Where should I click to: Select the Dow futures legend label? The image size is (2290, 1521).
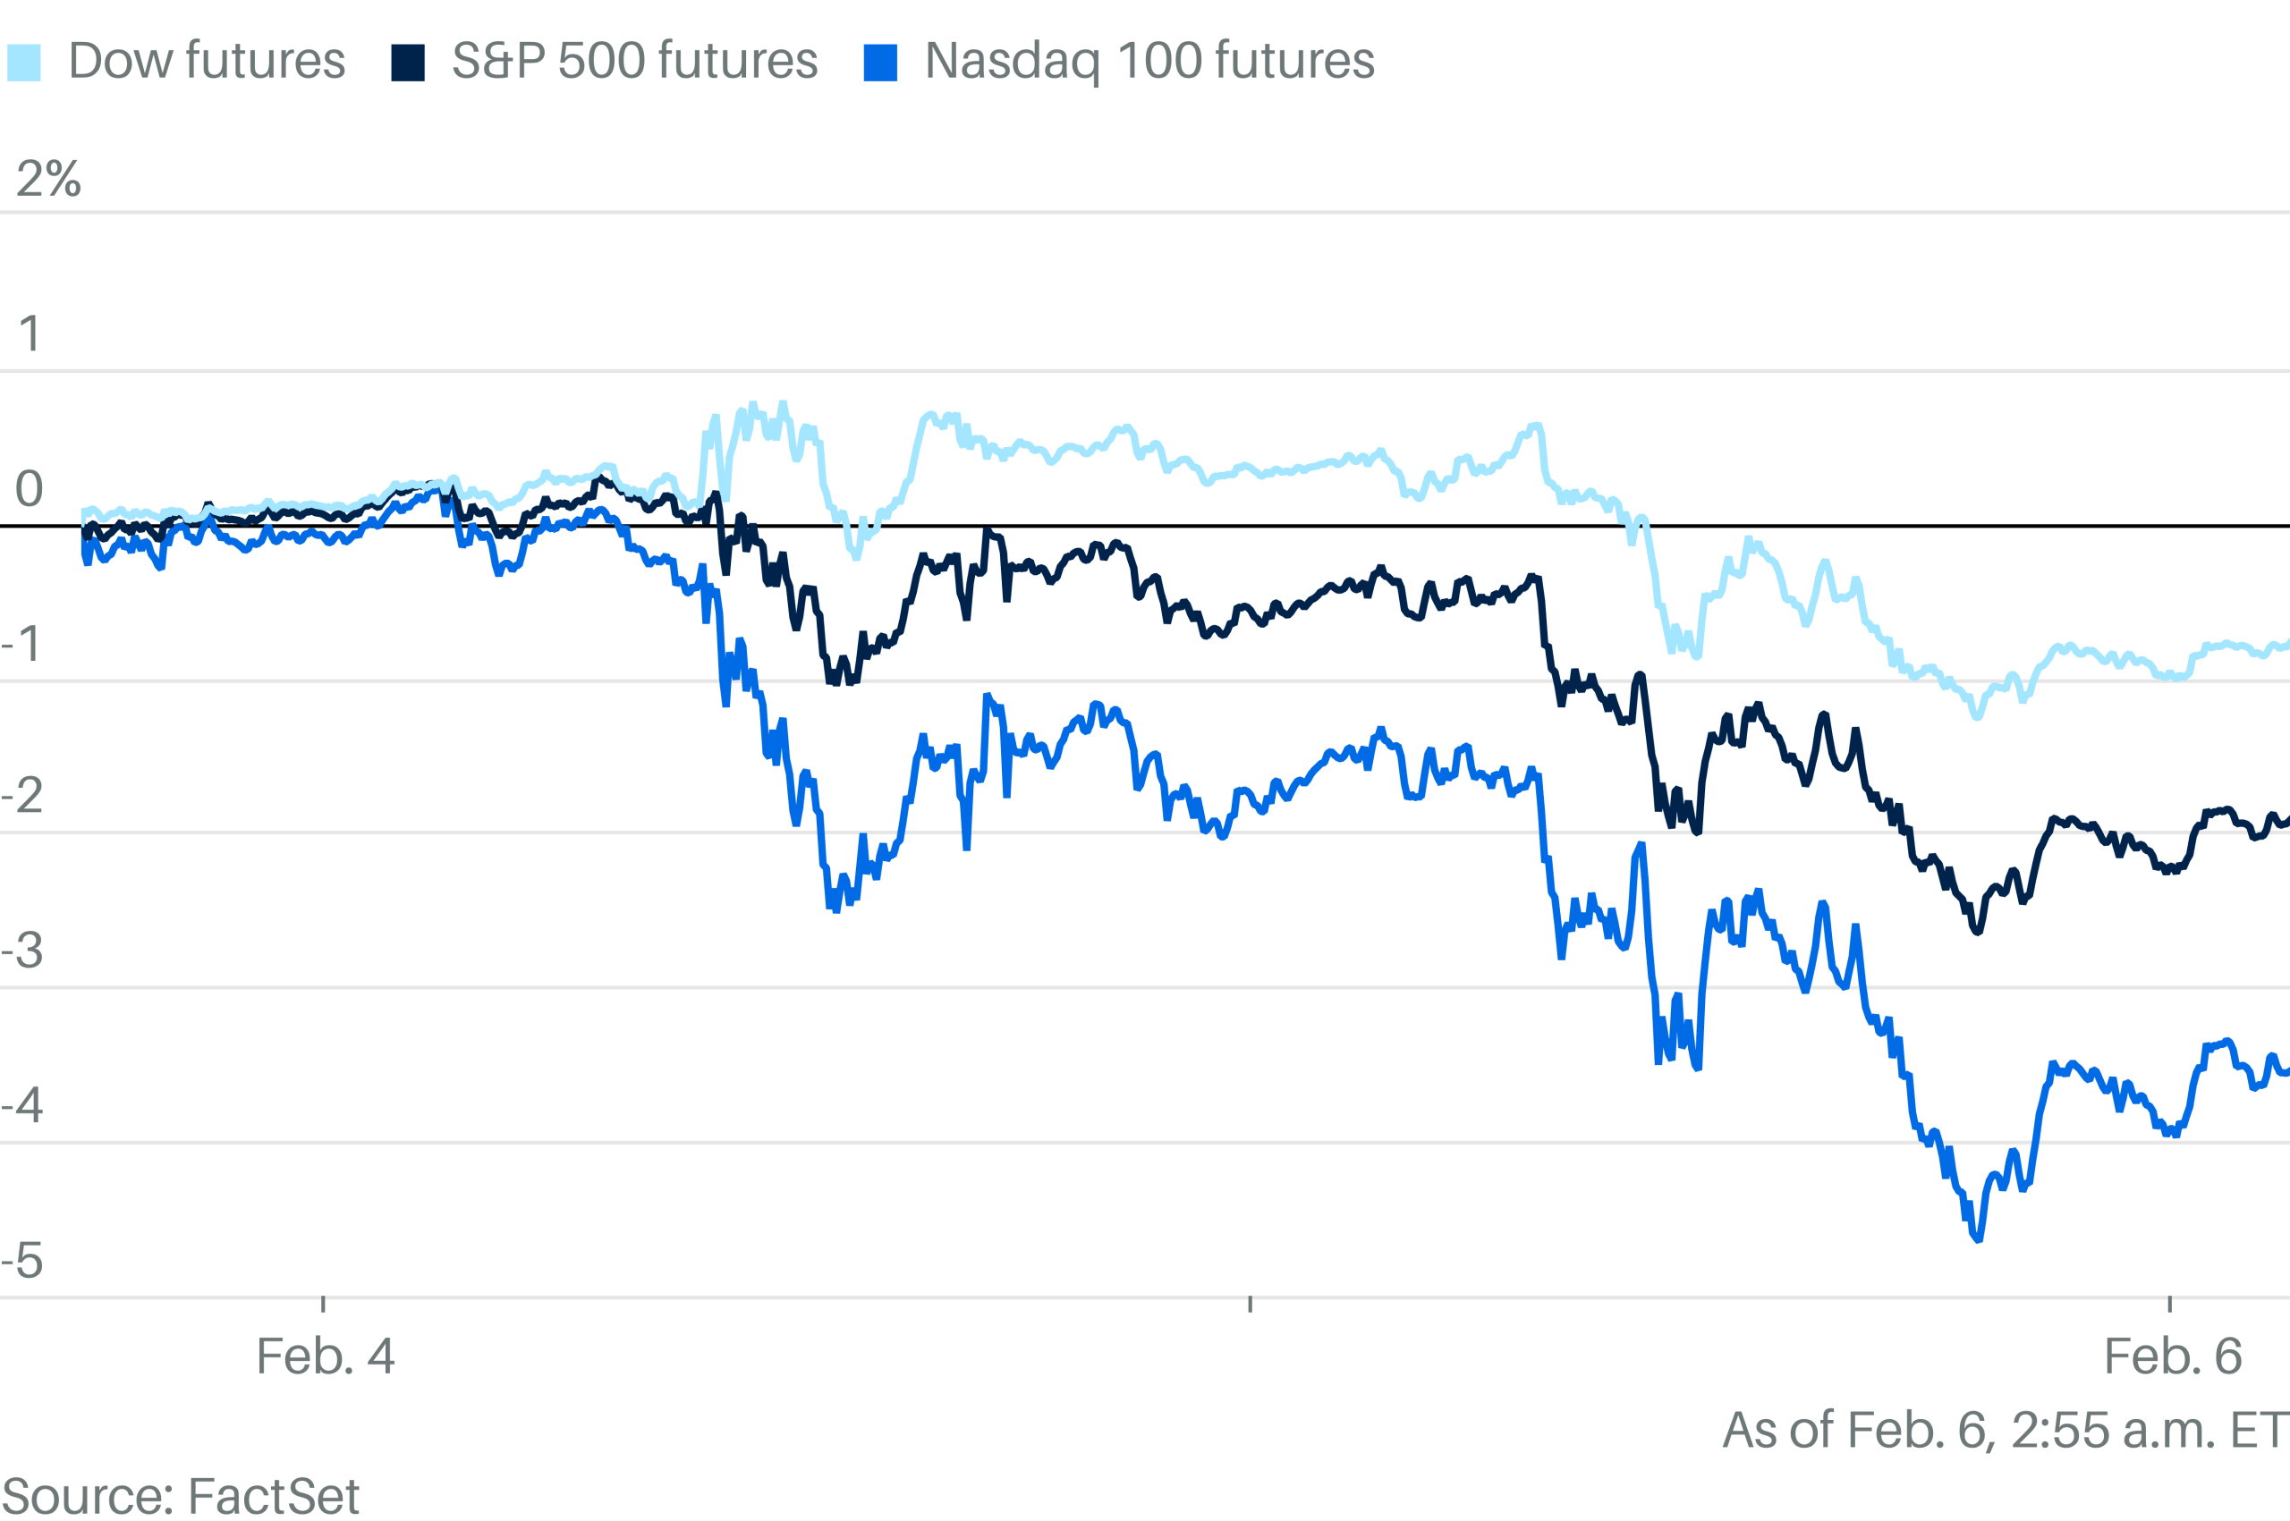click(207, 61)
